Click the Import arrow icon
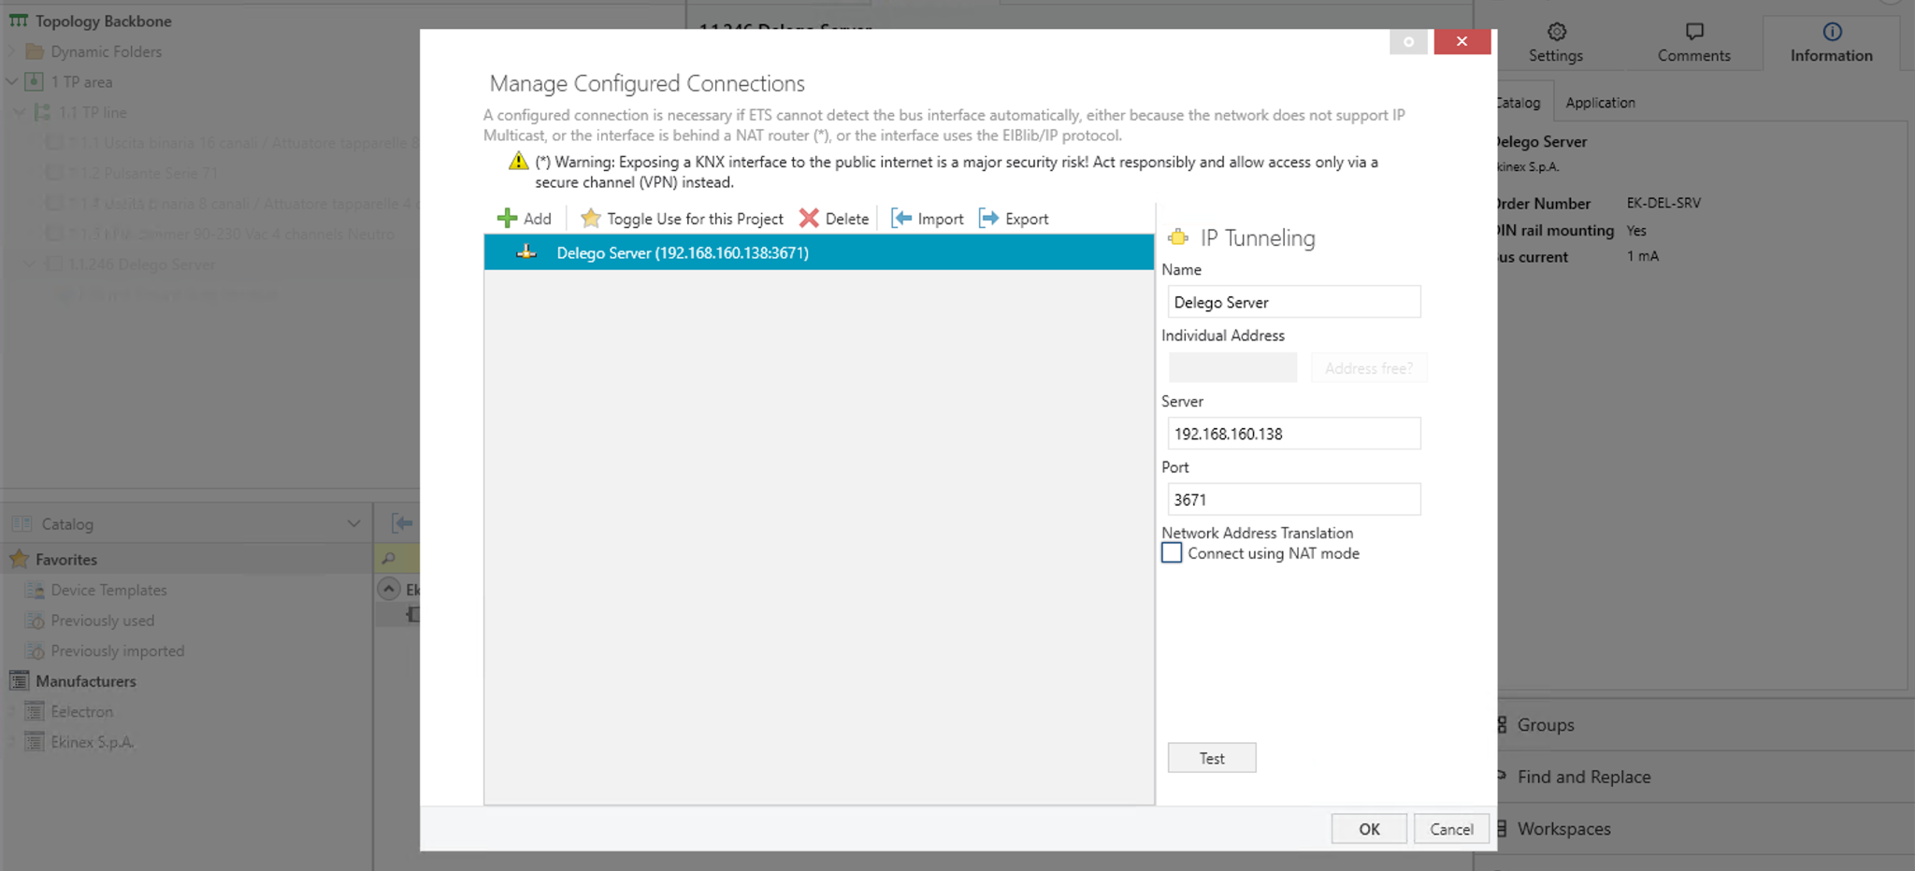Viewport: 1915px width, 871px height. 901,219
